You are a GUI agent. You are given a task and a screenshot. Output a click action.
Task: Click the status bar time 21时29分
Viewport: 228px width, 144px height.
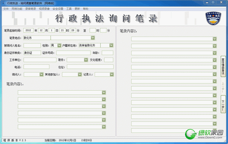[x=87, y=140]
